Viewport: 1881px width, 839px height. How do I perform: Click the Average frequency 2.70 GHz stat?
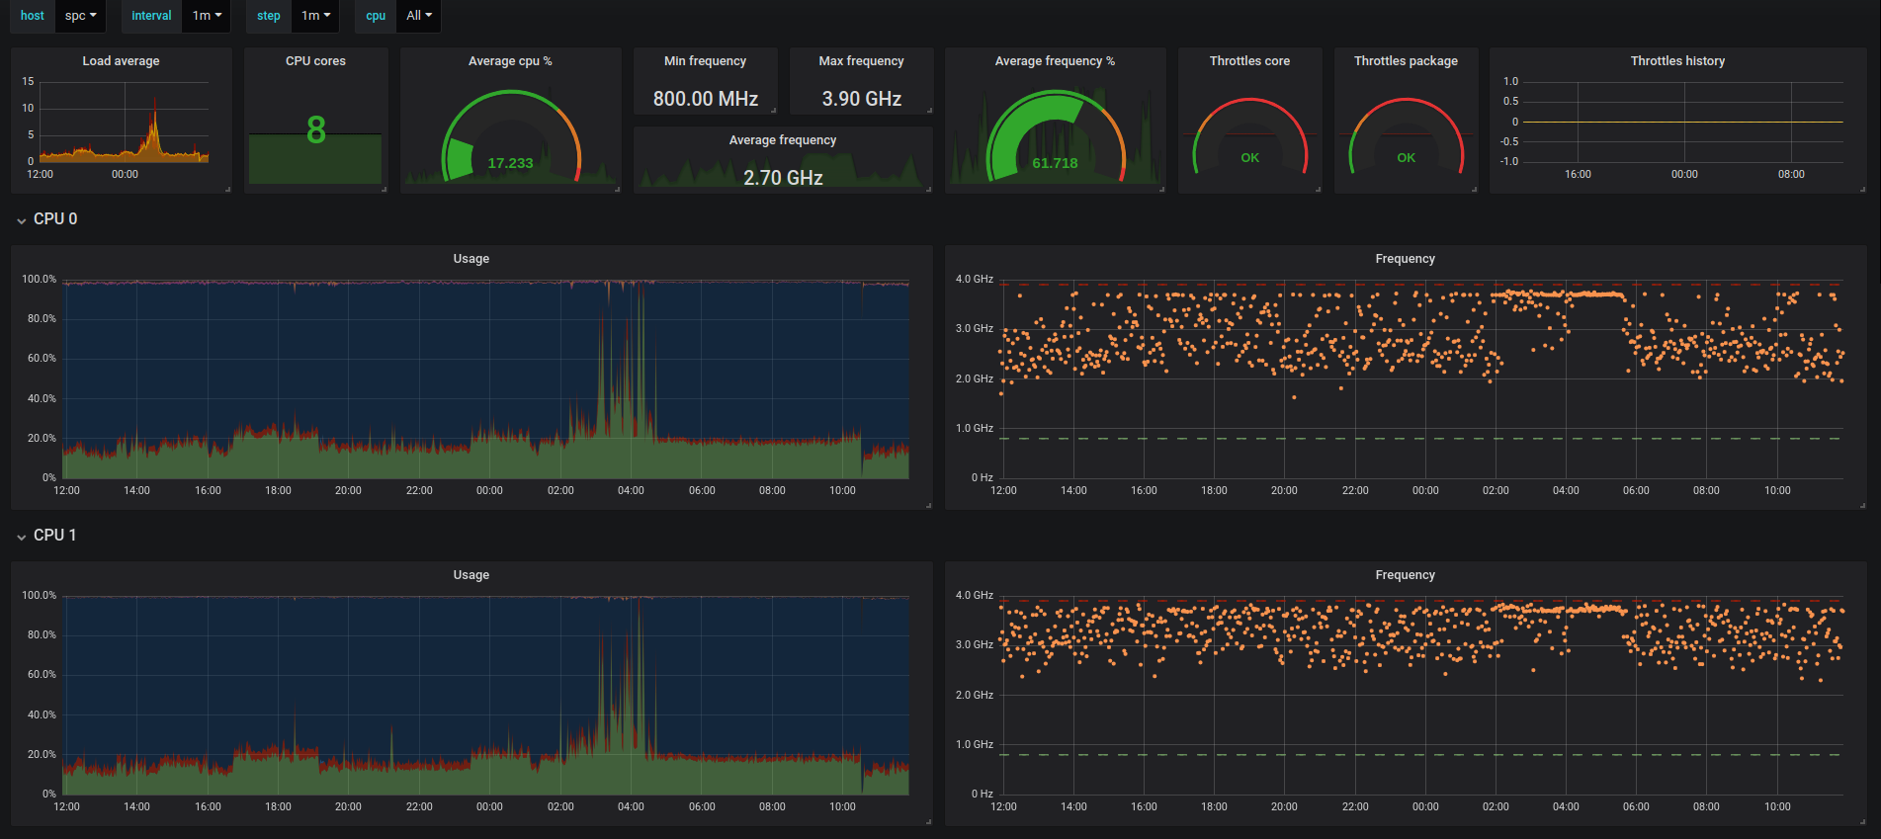pos(783,178)
